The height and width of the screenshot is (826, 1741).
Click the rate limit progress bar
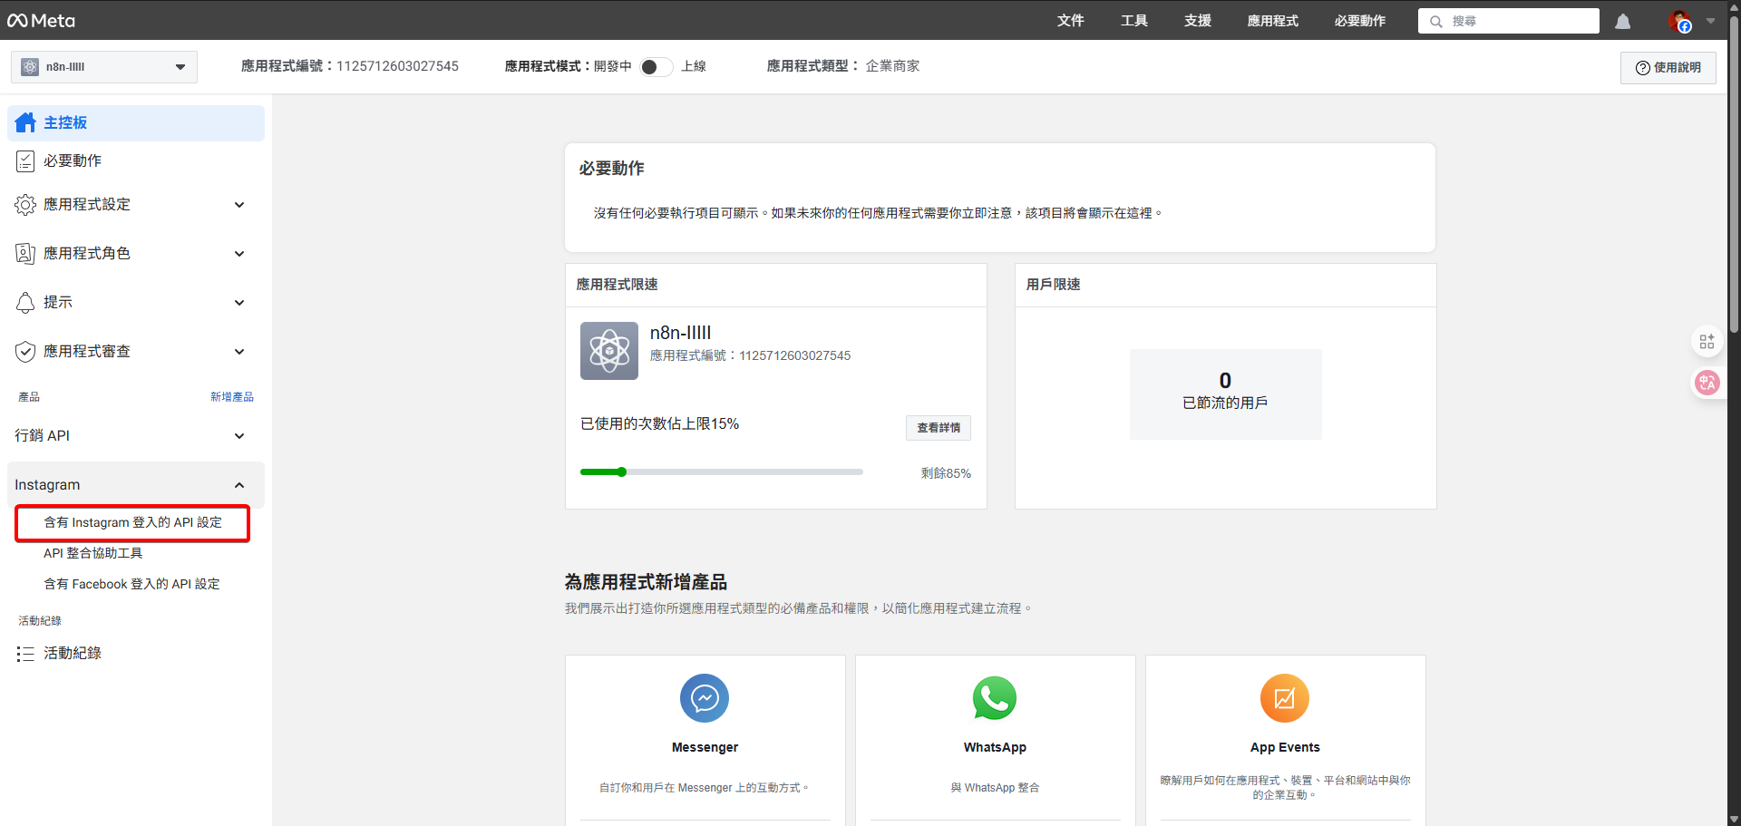(x=721, y=471)
